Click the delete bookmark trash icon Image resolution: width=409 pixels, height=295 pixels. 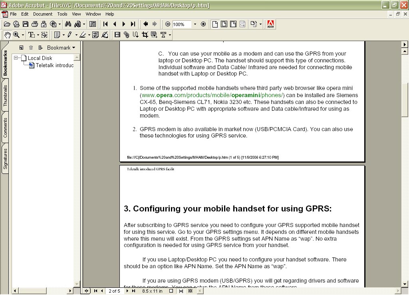coord(31,48)
